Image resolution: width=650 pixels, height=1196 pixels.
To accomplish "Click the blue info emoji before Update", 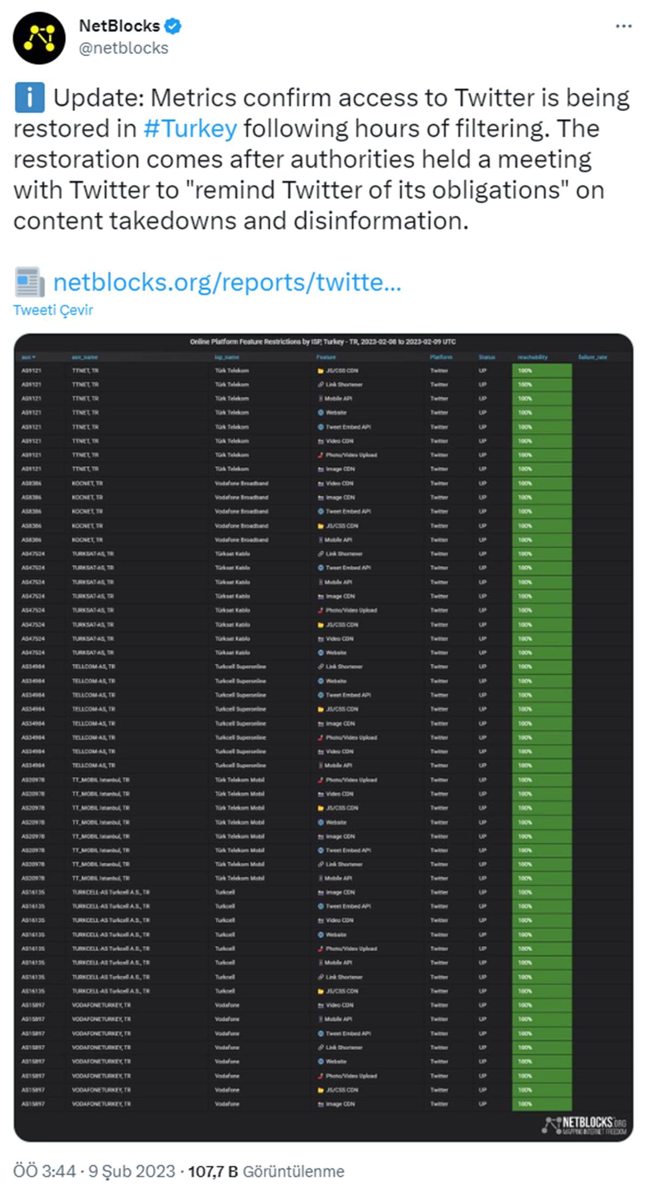I will tap(29, 98).
